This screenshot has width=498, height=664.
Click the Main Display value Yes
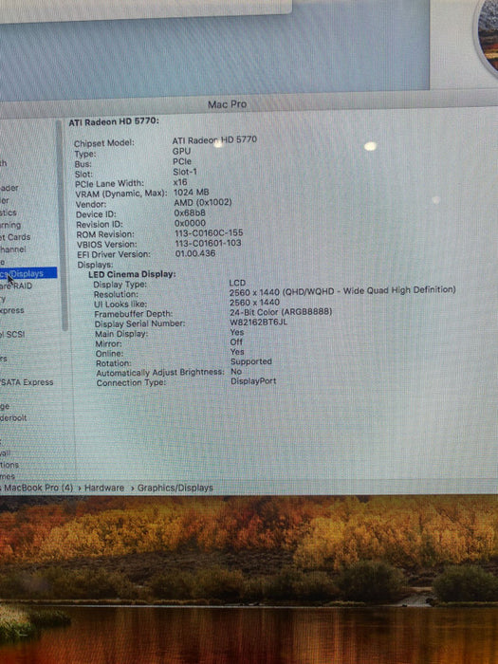[x=237, y=332]
